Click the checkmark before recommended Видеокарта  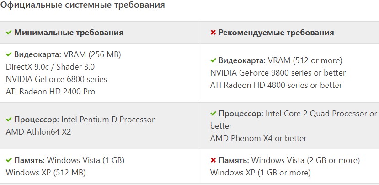pyautogui.click(x=213, y=60)
